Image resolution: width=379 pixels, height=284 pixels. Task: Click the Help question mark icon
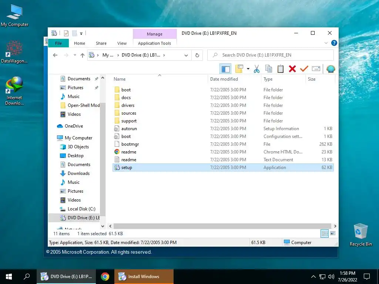pos(334,43)
